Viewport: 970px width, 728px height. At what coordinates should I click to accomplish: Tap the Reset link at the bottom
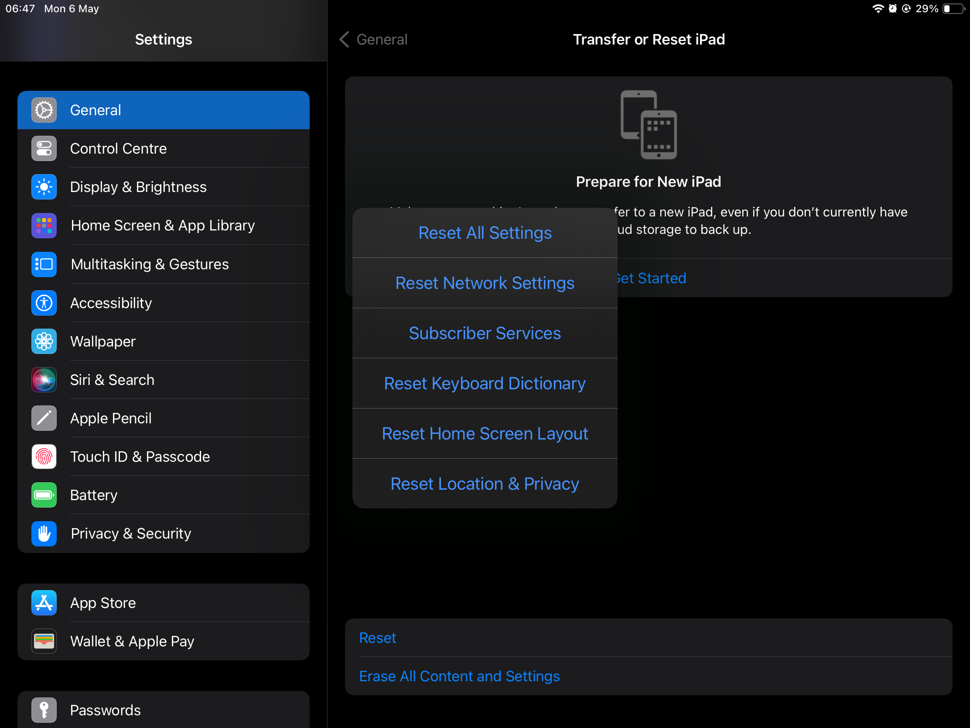click(377, 638)
